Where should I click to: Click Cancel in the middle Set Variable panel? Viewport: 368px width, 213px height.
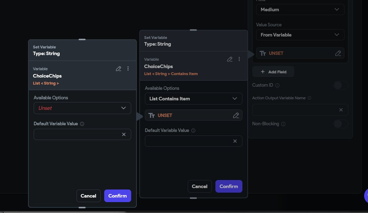pyautogui.click(x=200, y=186)
